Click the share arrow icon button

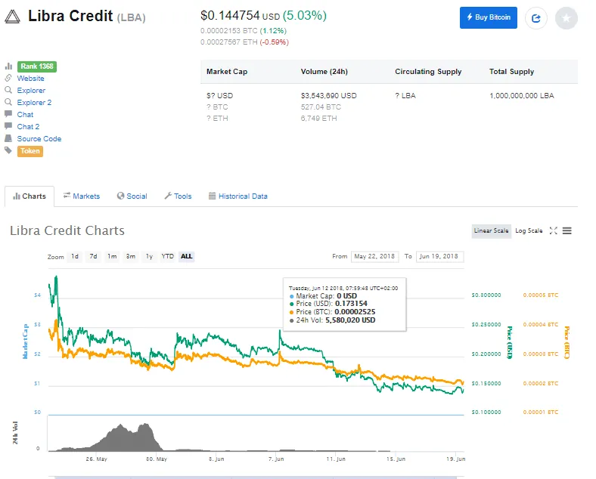536,18
